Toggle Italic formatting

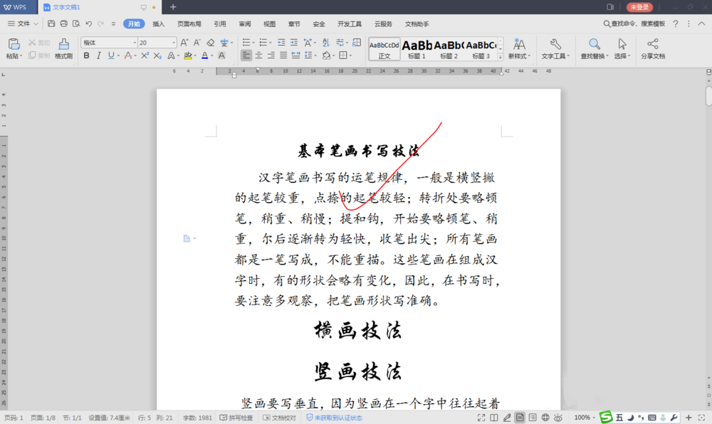click(x=98, y=55)
